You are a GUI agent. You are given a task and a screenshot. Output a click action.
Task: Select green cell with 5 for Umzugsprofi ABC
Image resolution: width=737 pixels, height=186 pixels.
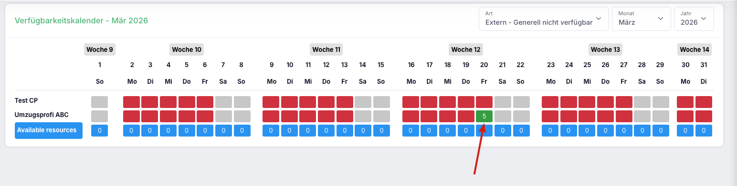click(x=484, y=116)
